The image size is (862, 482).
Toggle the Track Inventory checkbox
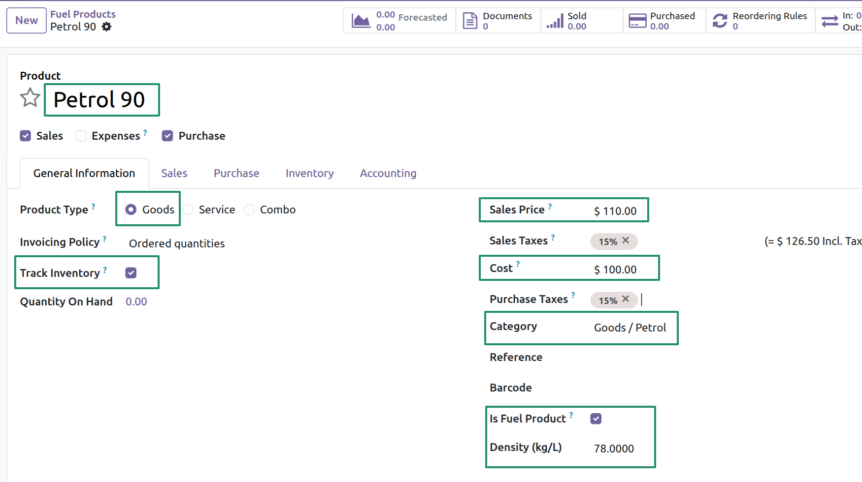tap(131, 273)
